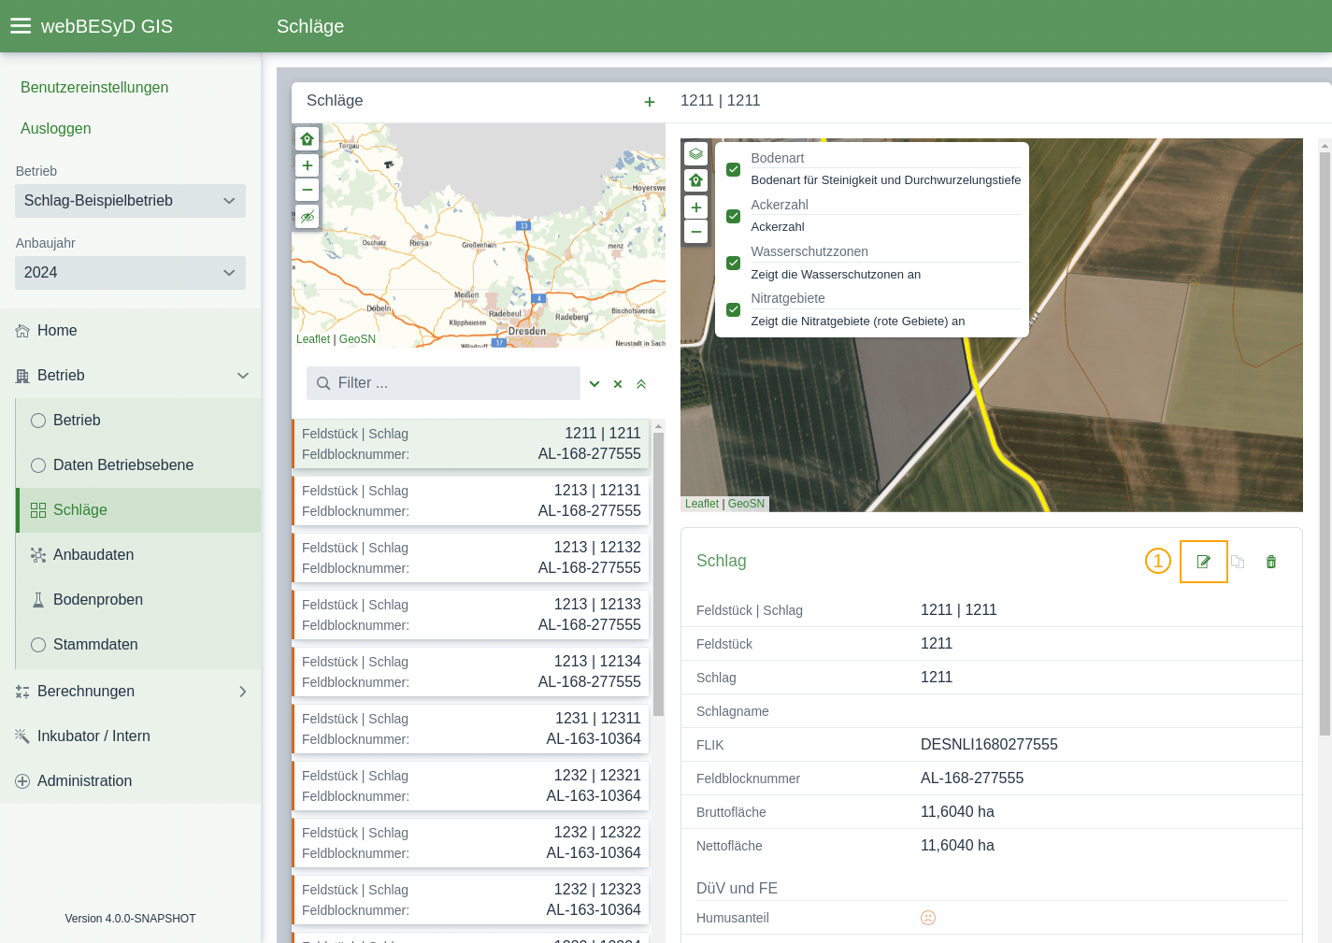1332x943 pixels.
Task: Select list entry 1213 | 12131
Action: point(470,501)
